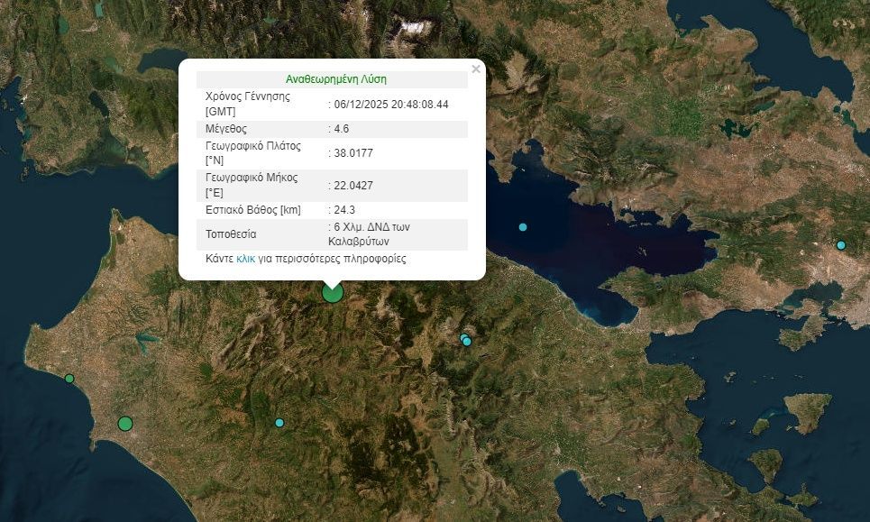The image size is (870, 522).
Task: Close the earthquake info popup
Action: coord(476,69)
